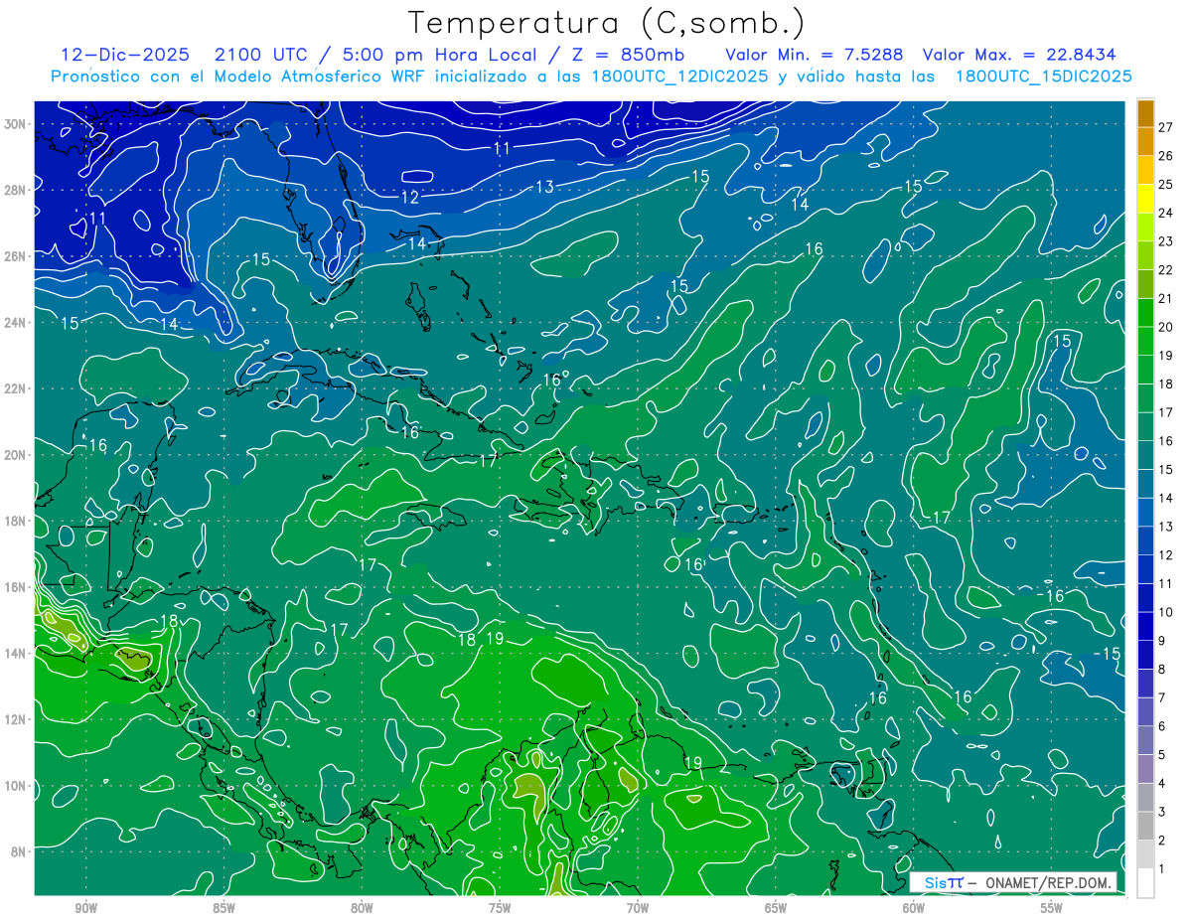1192x921 pixels.
Task: Click the chart title 'Temperatura (C,somb.)'
Action: pos(607,23)
